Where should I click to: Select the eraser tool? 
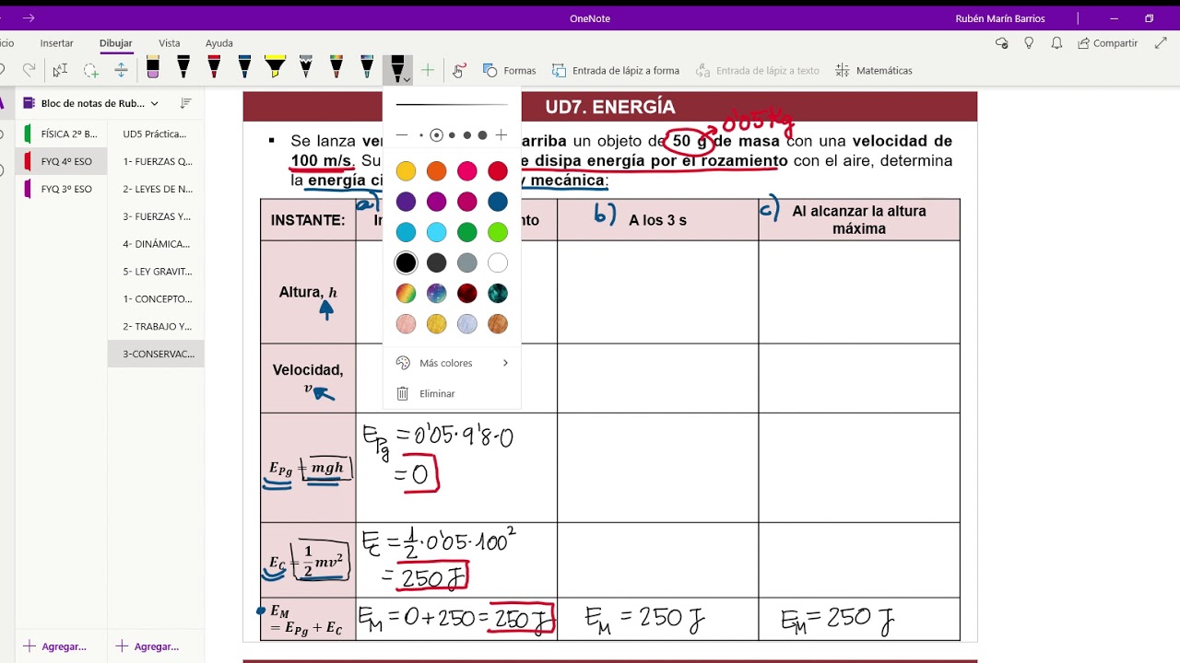[x=153, y=68]
